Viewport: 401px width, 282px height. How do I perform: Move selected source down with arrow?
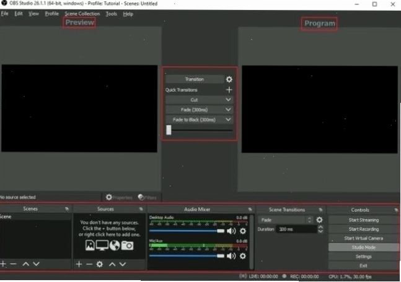point(123,264)
